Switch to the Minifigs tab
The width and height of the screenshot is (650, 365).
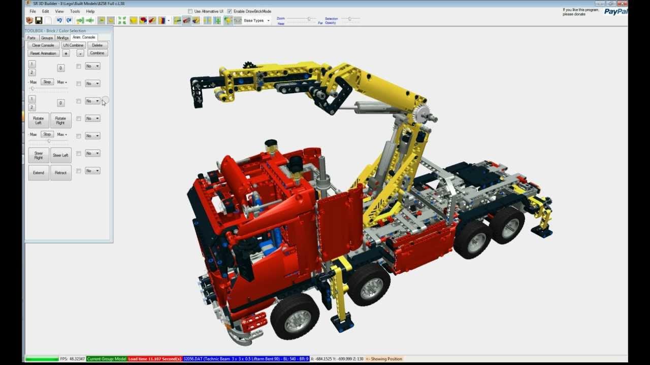click(x=62, y=38)
